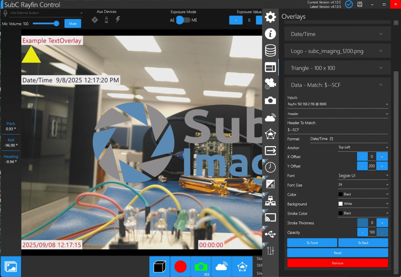Image resolution: width=401 pixels, height=277 pixels.
Task: Click the red record button
Action: (x=180, y=267)
